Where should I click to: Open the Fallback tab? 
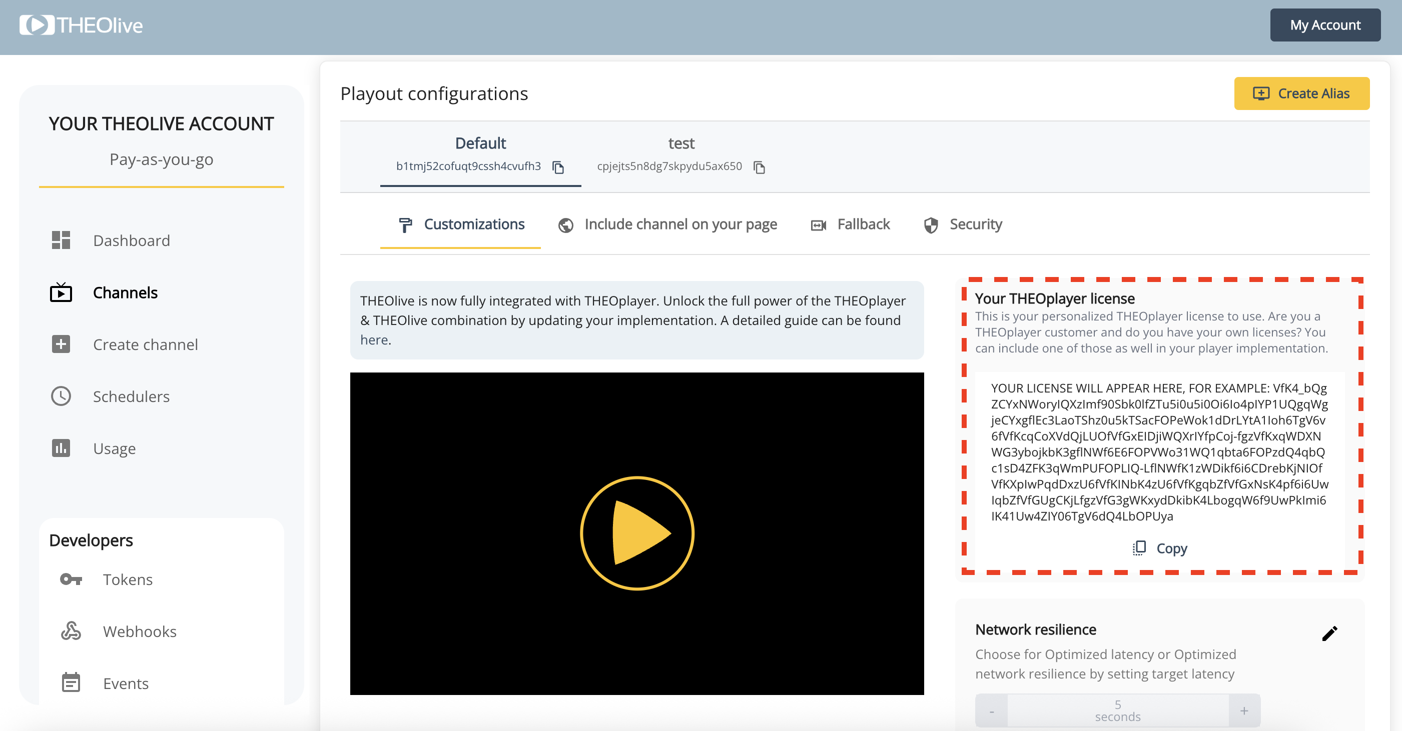(850, 224)
